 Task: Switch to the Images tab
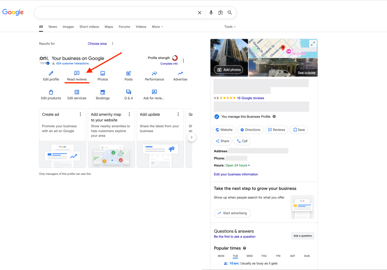(68, 27)
